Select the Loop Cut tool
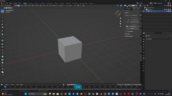 [x=2, y=50]
